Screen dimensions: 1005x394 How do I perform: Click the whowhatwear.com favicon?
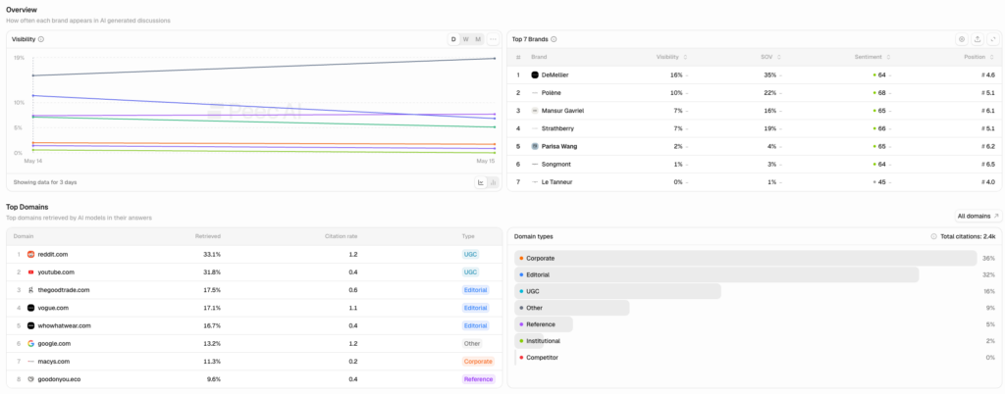click(x=30, y=325)
